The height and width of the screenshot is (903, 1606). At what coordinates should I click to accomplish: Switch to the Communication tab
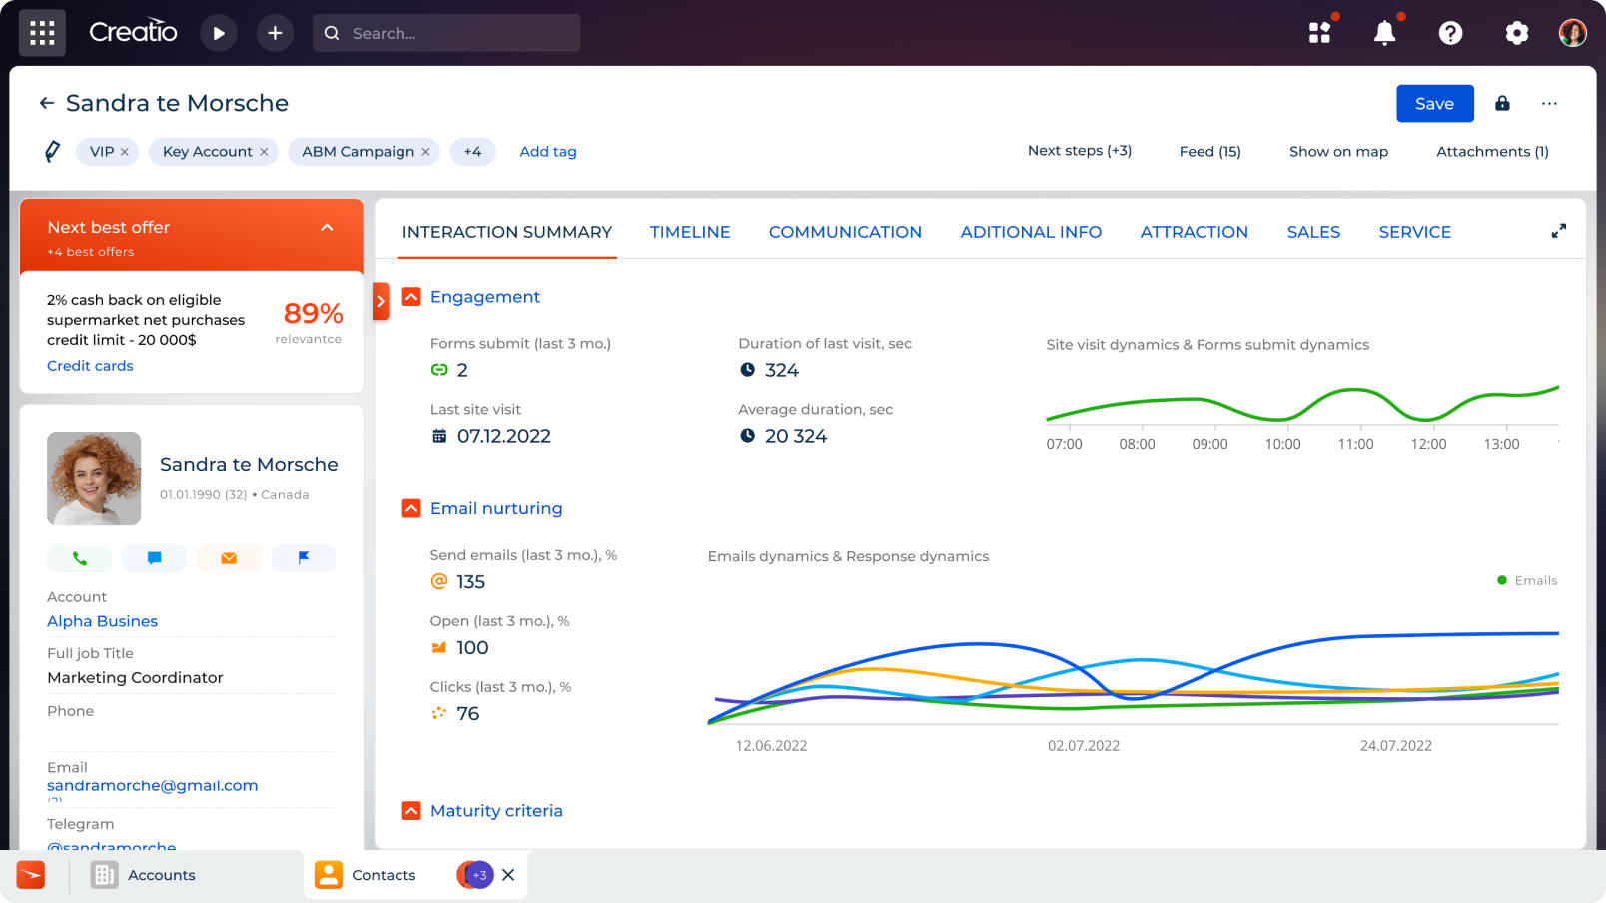(x=845, y=231)
